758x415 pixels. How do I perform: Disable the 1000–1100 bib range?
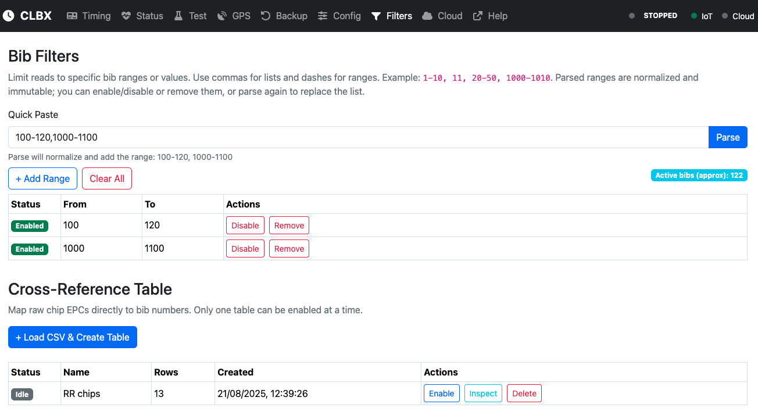point(245,249)
